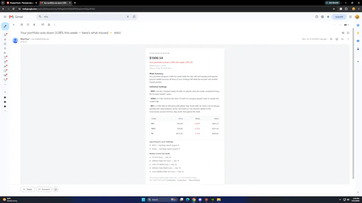The image size is (362, 203).
Task: Open Snoozed in left sidebar
Action: pyautogui.click(x=5, y=44)
